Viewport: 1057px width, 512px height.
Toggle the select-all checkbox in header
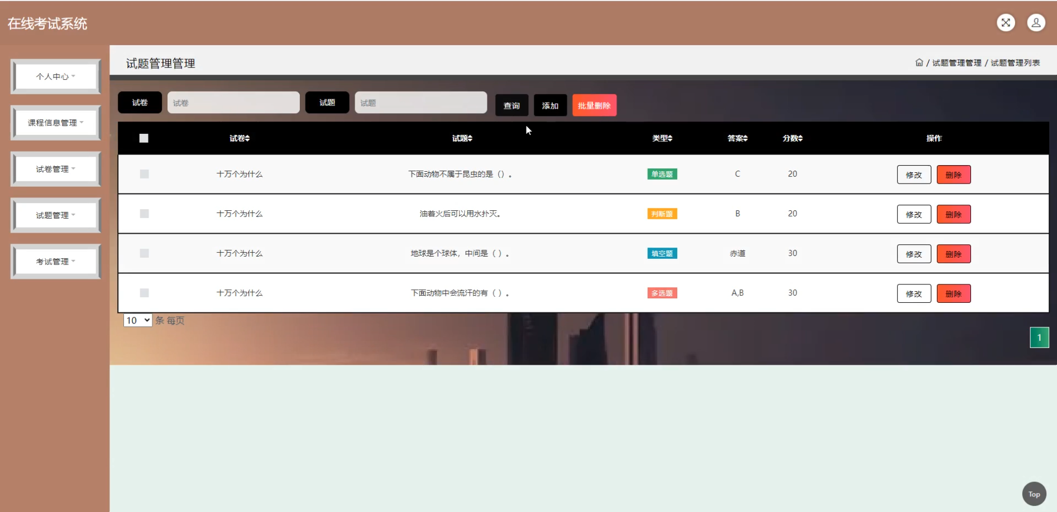(x=144, y=138)
